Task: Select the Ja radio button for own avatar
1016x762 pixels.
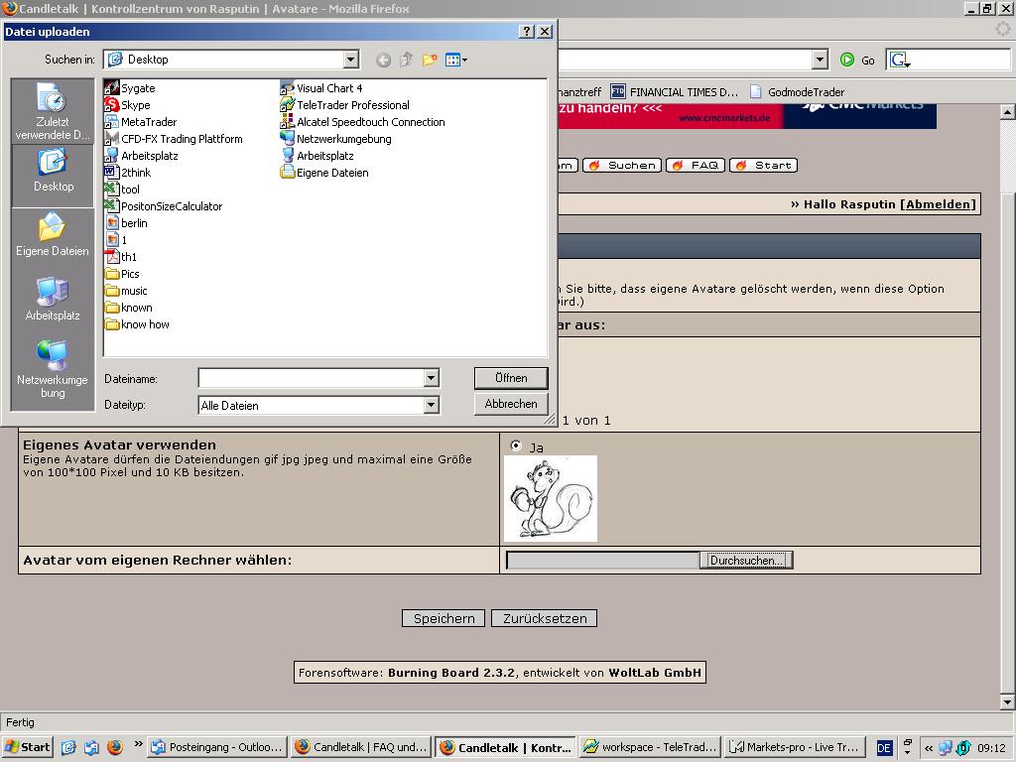Action: (x=516, y=445)
